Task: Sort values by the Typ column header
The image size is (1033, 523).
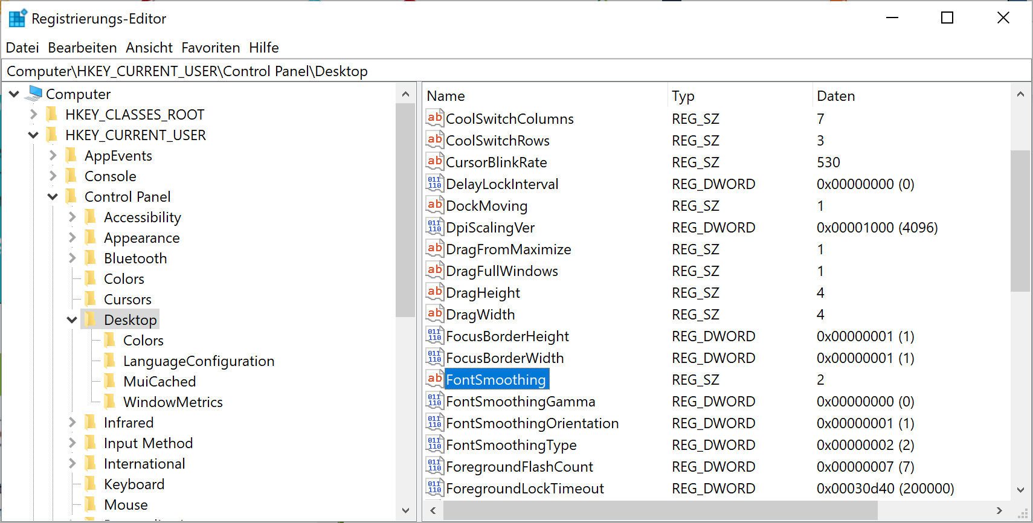Action: pos(740,95)
